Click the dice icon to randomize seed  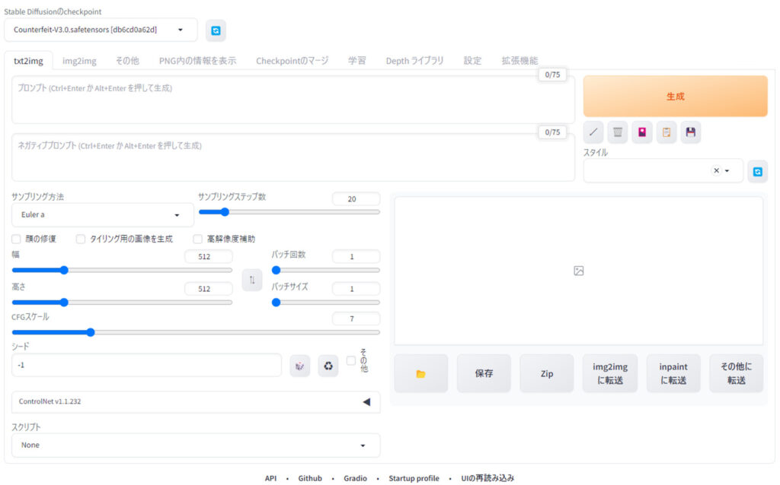300,366
